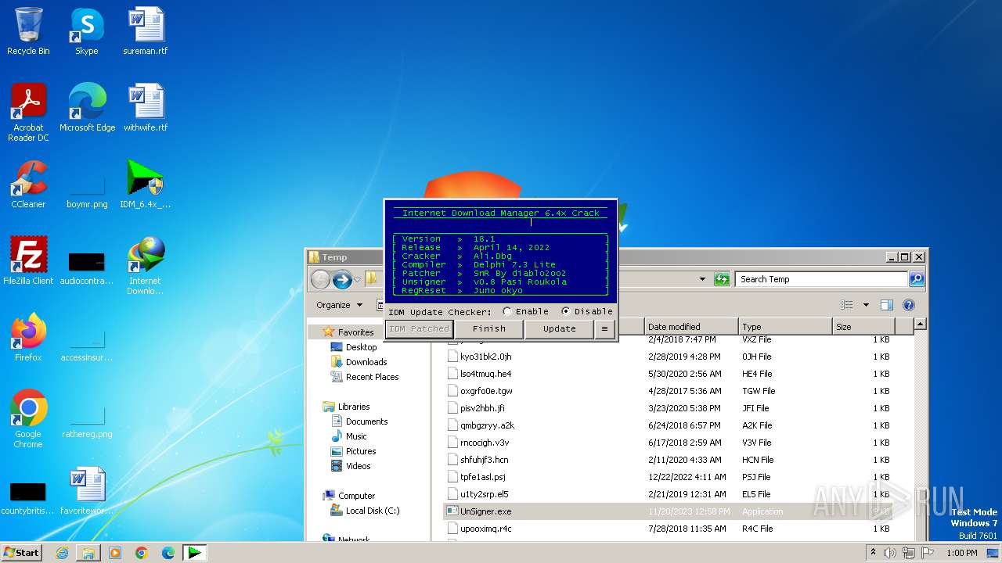
Task: Sort files by Date modified column
Action: click(x=691, y=327)
